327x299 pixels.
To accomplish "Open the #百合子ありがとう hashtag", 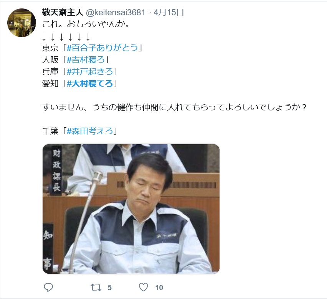I will (x=102, y=48).
